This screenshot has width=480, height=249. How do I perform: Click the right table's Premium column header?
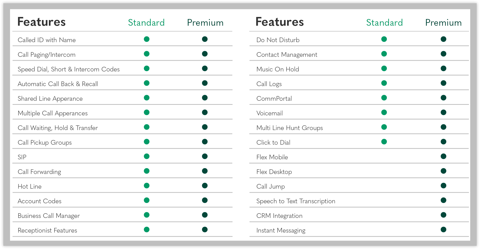(x=443, y=23)
